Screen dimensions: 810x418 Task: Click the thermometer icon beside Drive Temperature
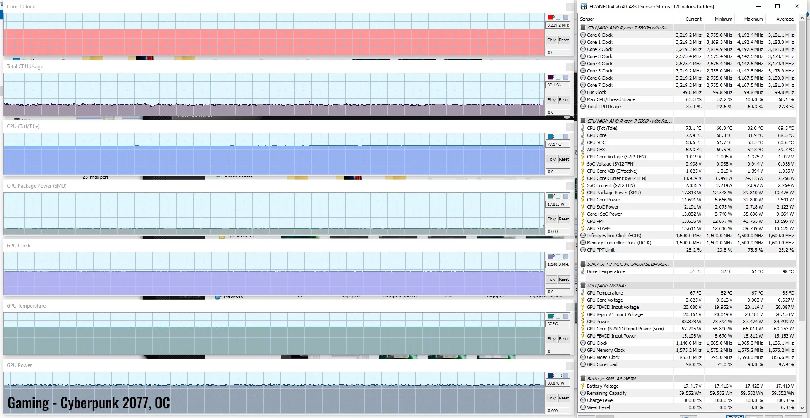(583, 271)
